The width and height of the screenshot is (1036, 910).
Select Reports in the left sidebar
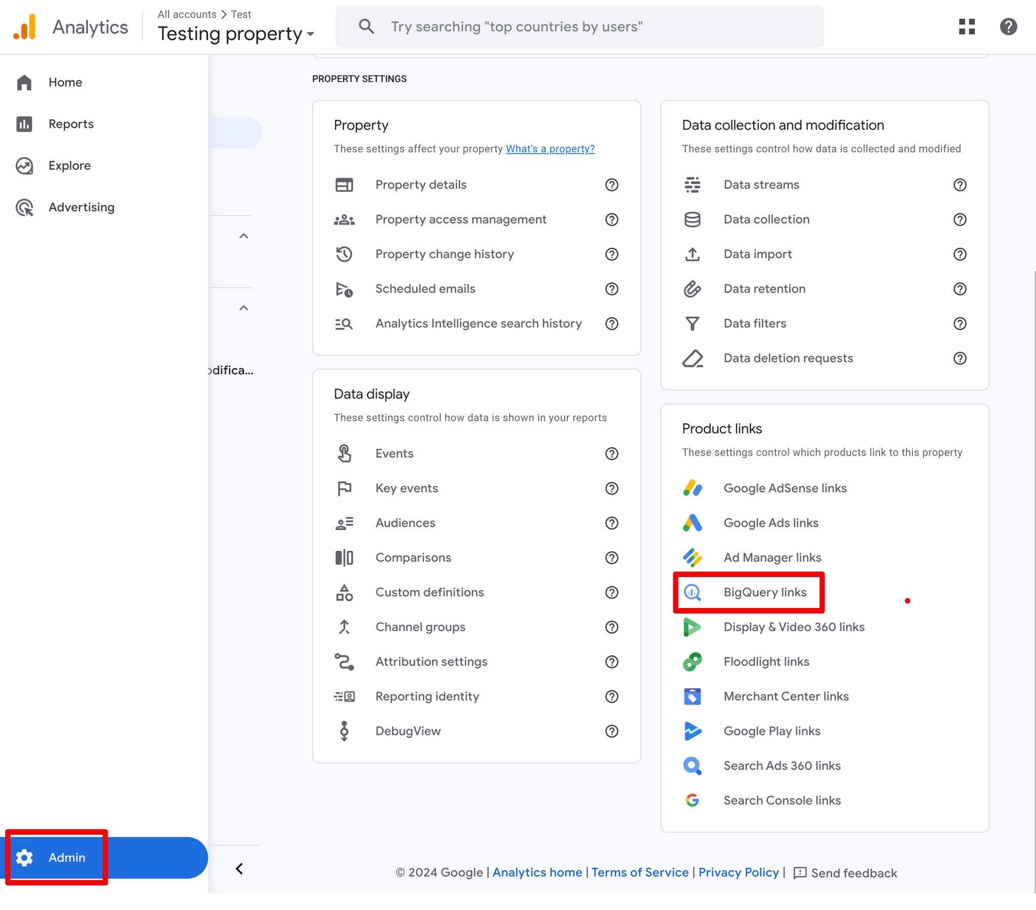pos(71,124)
